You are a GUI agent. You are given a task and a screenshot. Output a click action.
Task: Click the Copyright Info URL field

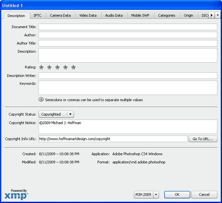pos(113,139)
